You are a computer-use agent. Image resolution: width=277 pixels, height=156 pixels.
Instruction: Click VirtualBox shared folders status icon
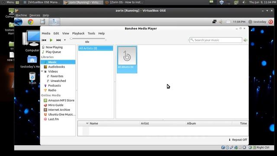[x=240, y=147]
